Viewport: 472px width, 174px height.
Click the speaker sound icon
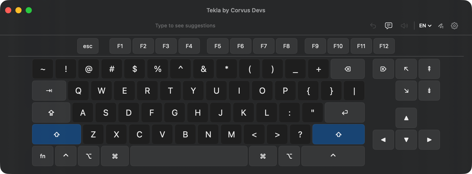tap(404, 26)
